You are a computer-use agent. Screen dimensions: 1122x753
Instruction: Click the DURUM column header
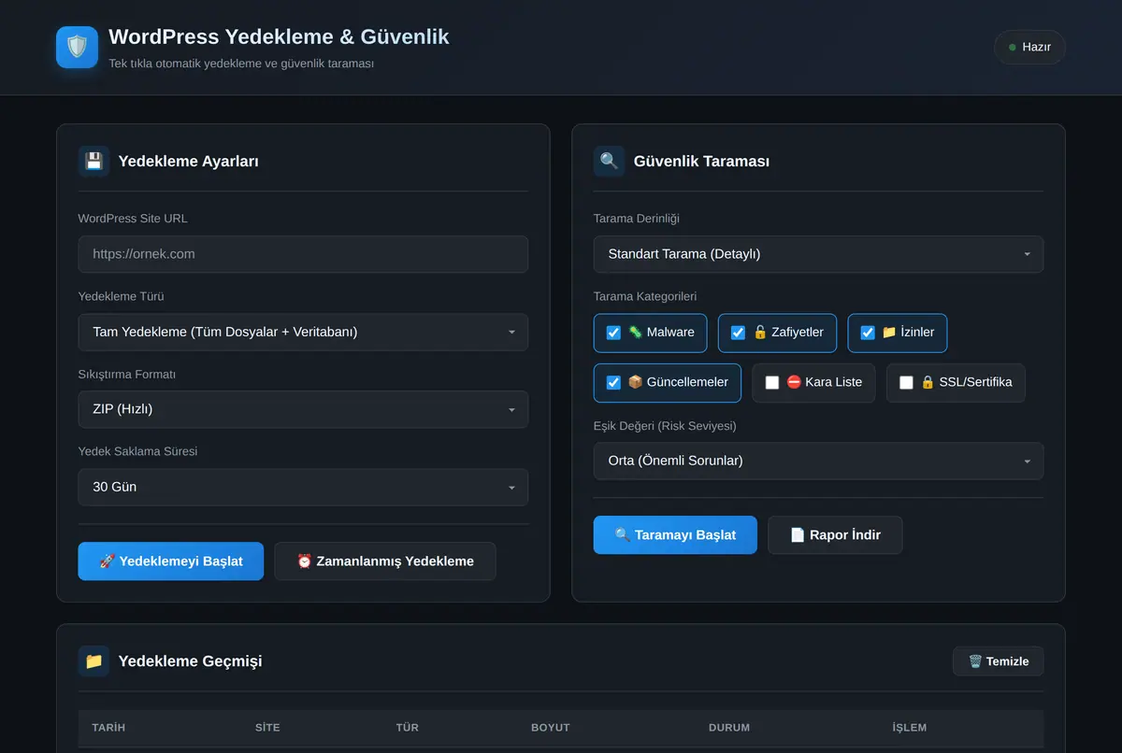[x=729, y=728]
